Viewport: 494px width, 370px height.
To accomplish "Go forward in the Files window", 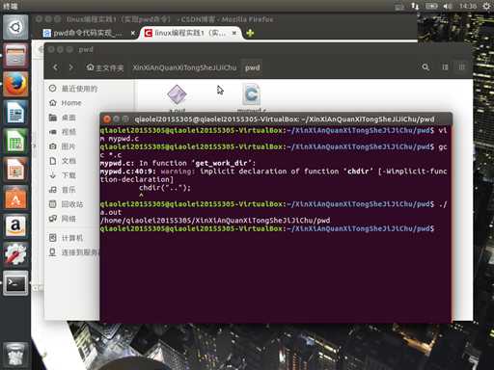I will click(x=70, y=67).
